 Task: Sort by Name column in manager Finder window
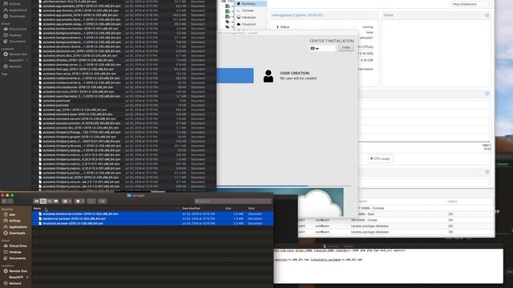pos(38,208)
